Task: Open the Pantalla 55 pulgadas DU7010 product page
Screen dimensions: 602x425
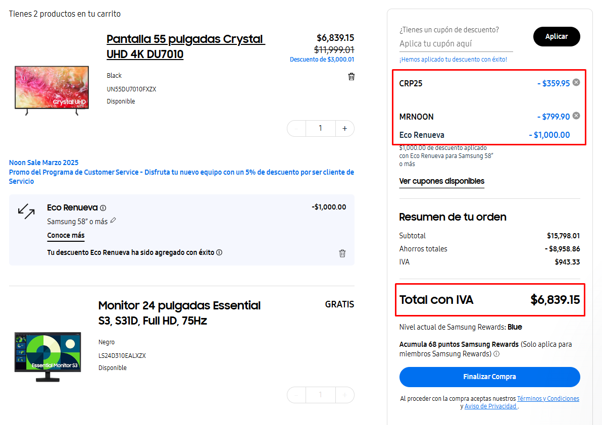Action: (x=185, y=46)
